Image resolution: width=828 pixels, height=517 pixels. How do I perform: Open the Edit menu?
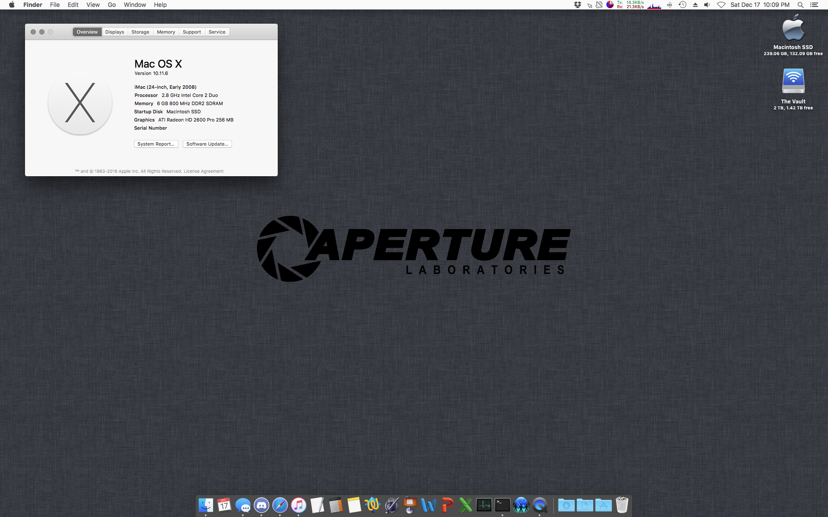coord(73,5)
